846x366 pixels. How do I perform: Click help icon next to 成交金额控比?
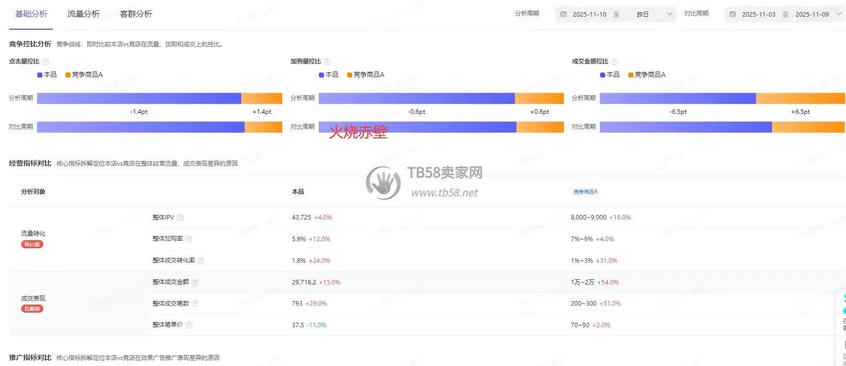tap(614, 62)
